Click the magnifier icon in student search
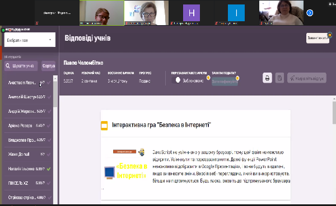 [8, 66]
